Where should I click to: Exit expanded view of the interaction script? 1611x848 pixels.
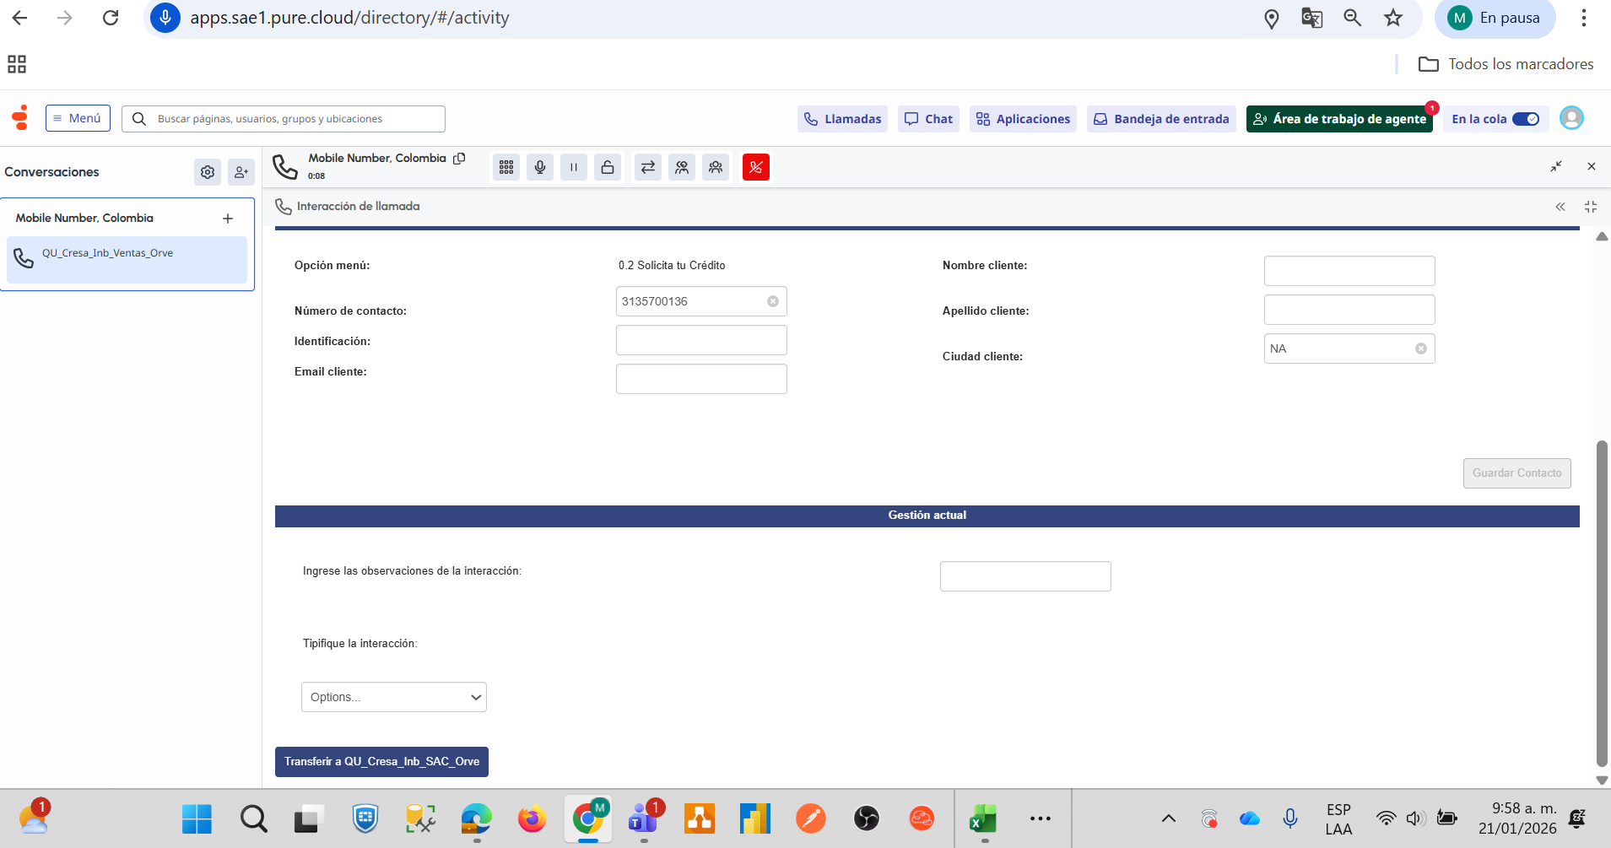1591,207
